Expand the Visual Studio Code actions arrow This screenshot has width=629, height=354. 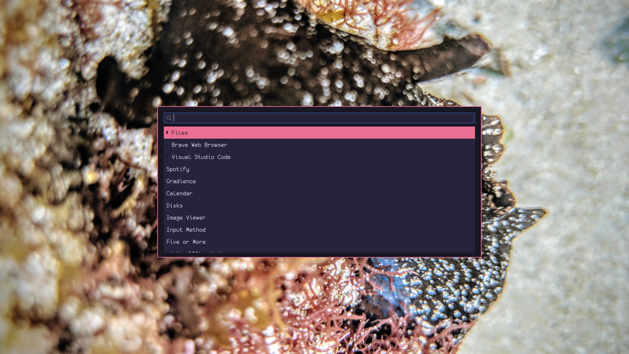[x=167, y=157]
